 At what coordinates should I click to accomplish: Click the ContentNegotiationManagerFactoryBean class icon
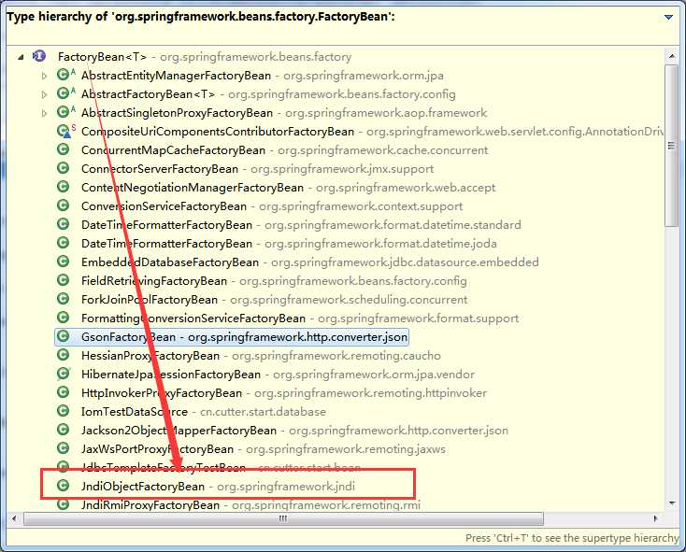click(64, 187)
